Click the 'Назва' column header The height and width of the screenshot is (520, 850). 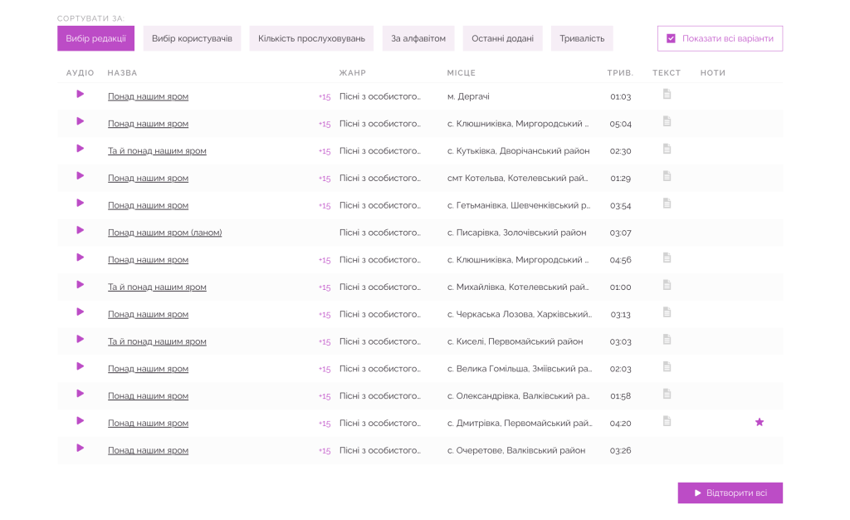(x=122, y=73)
